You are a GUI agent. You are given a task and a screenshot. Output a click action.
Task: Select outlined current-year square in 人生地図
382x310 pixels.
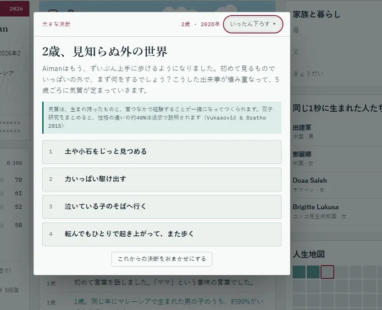[x=327, y=272]
